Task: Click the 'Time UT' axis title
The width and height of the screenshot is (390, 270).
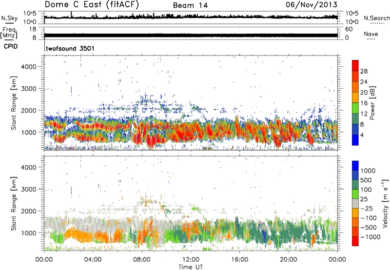Action: [x=191, y=267]
